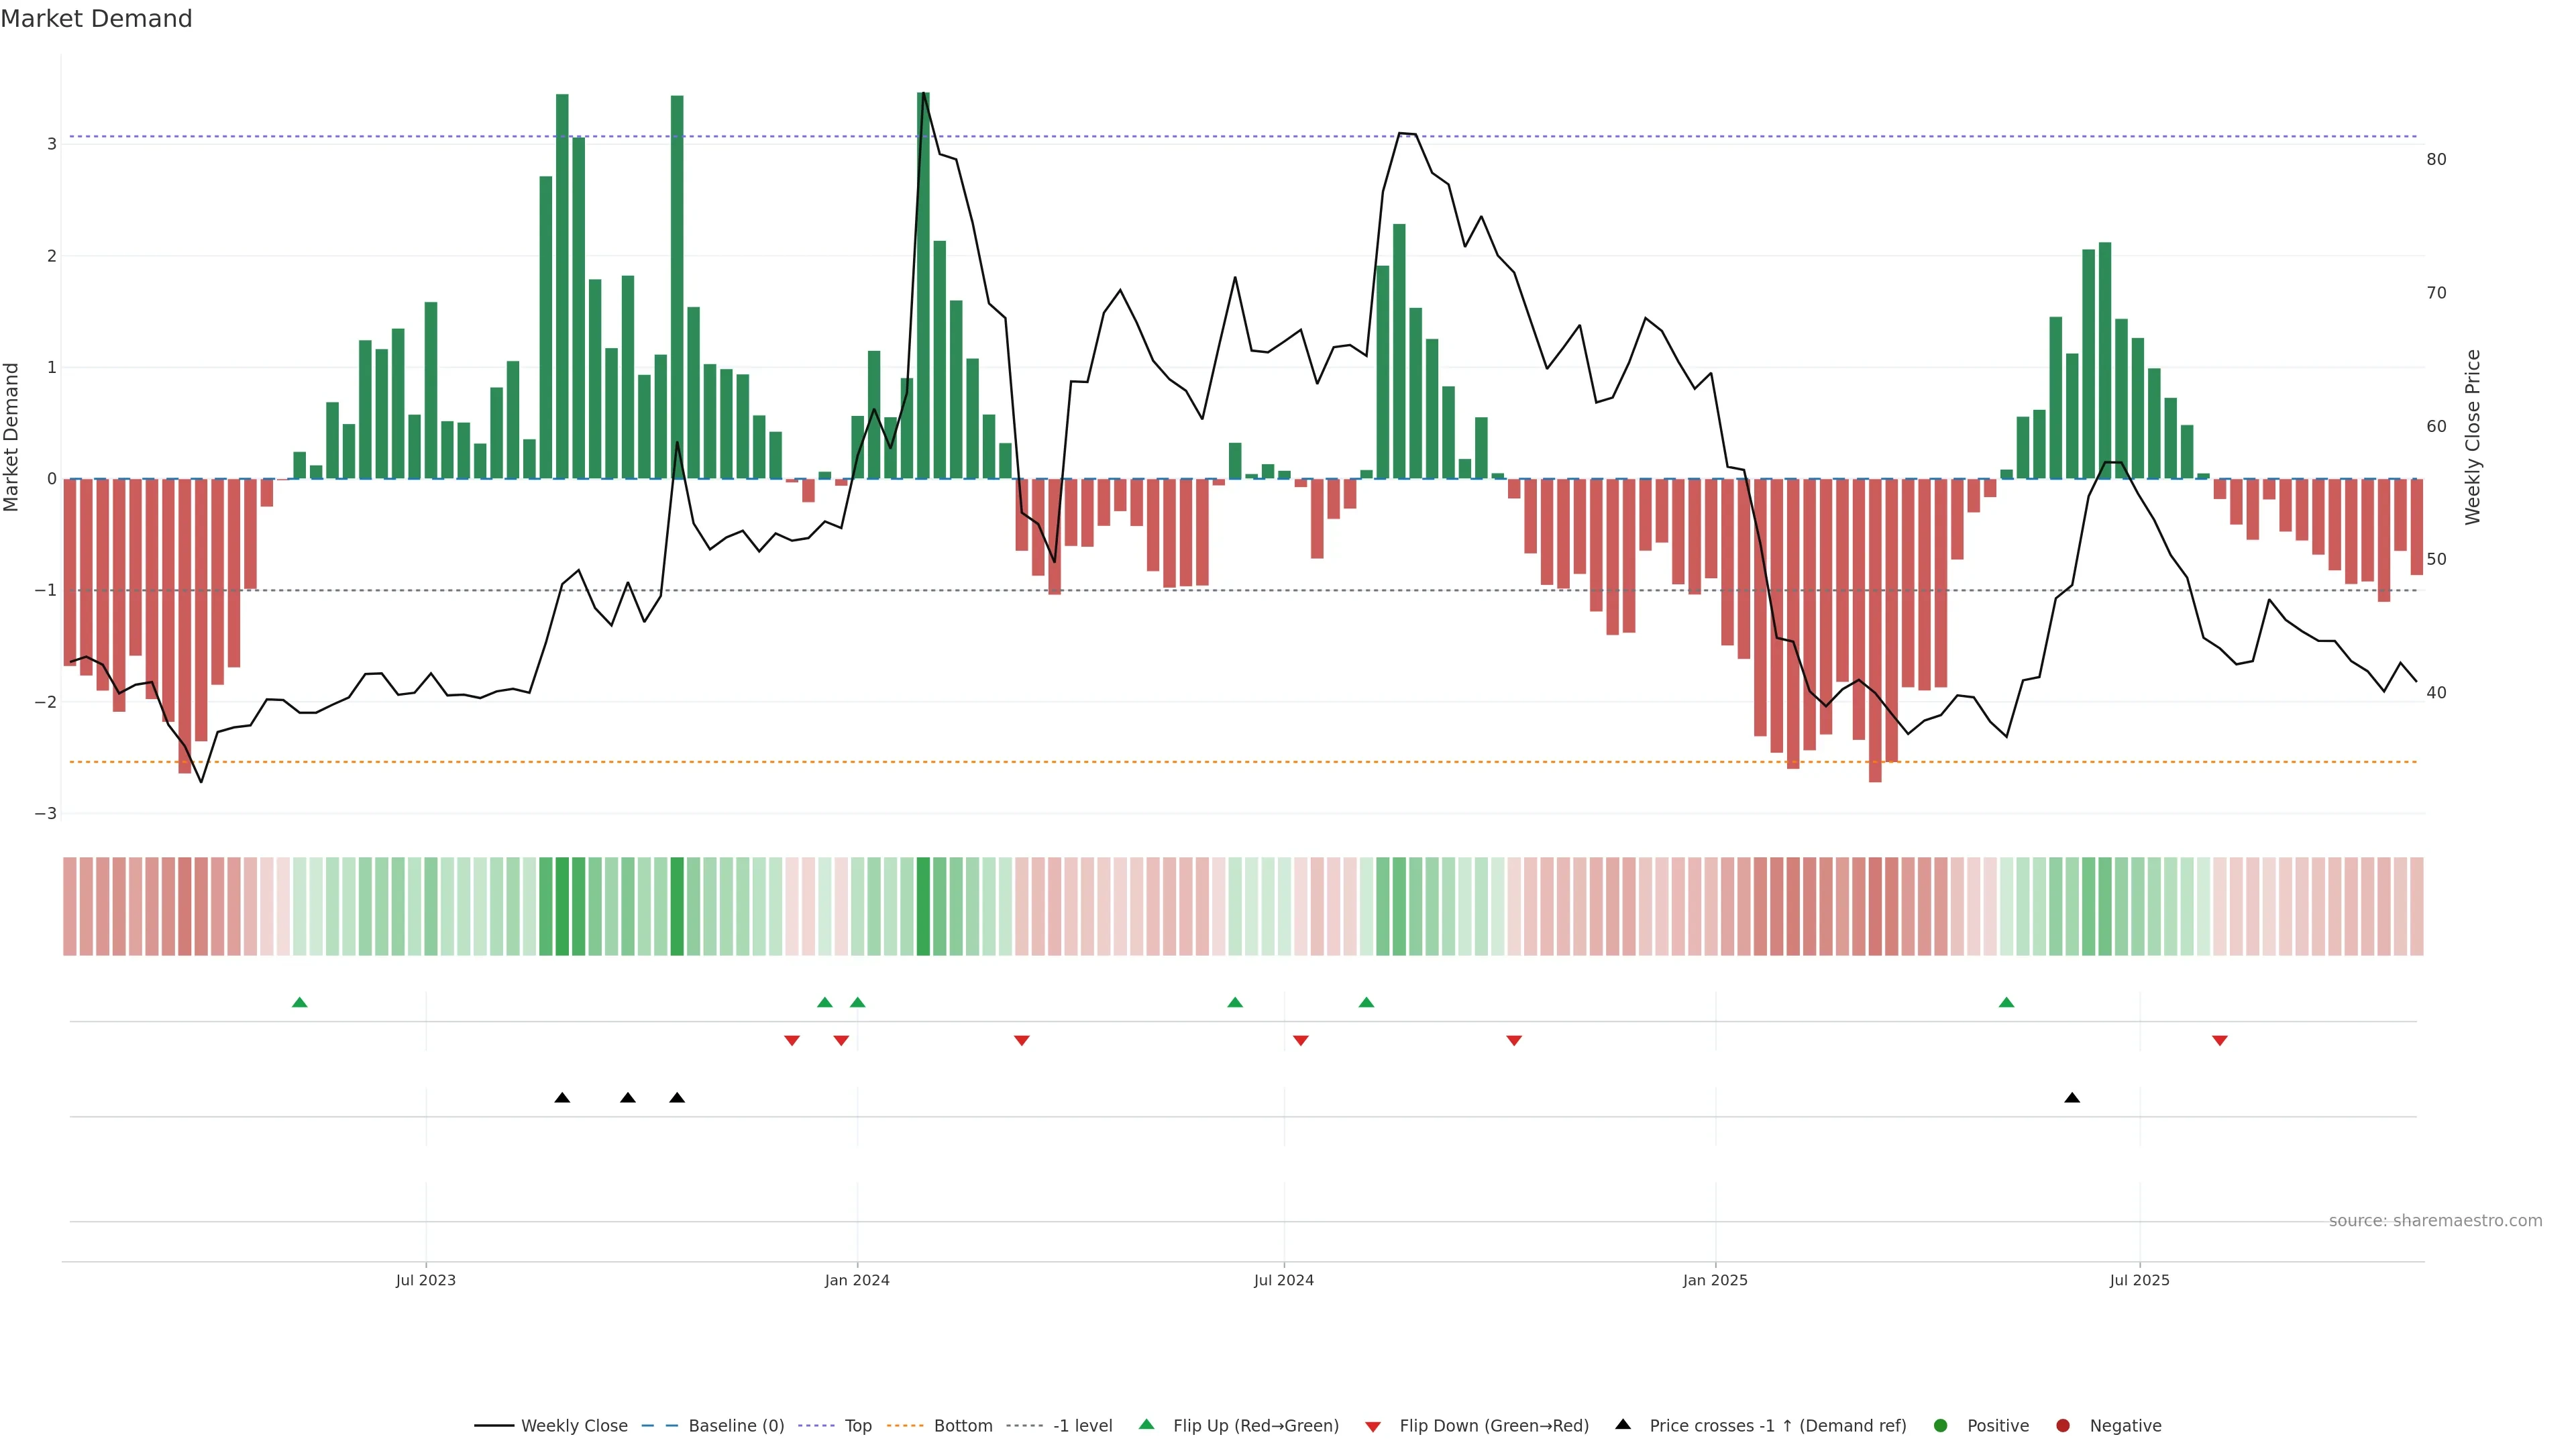Image resolution: width=2576 pixels, height=1449 pixels.
Task: Click the Market Demand chart title
Action: point(96,19)
